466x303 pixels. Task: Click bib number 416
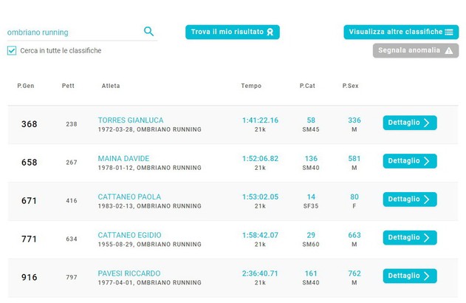72,201
